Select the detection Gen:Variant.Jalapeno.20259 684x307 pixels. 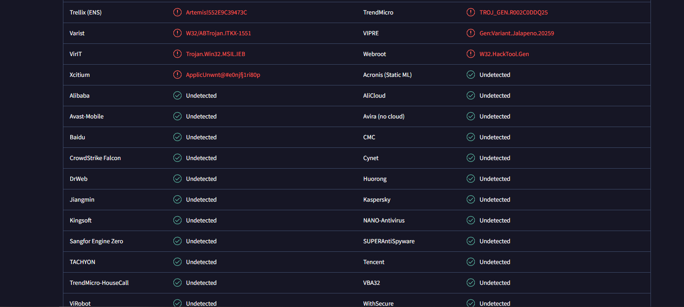517,33
